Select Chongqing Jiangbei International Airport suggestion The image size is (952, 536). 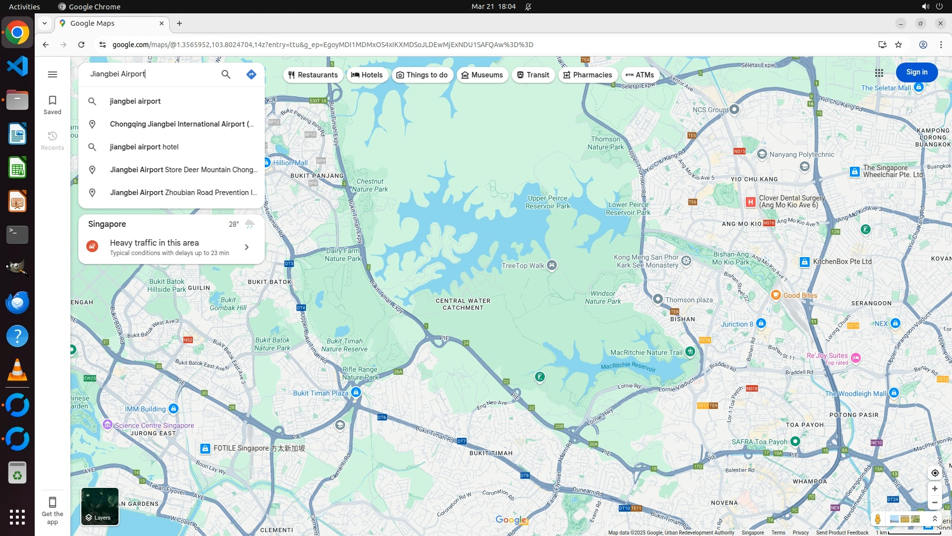pyautogui.click(x=181, y=124)
